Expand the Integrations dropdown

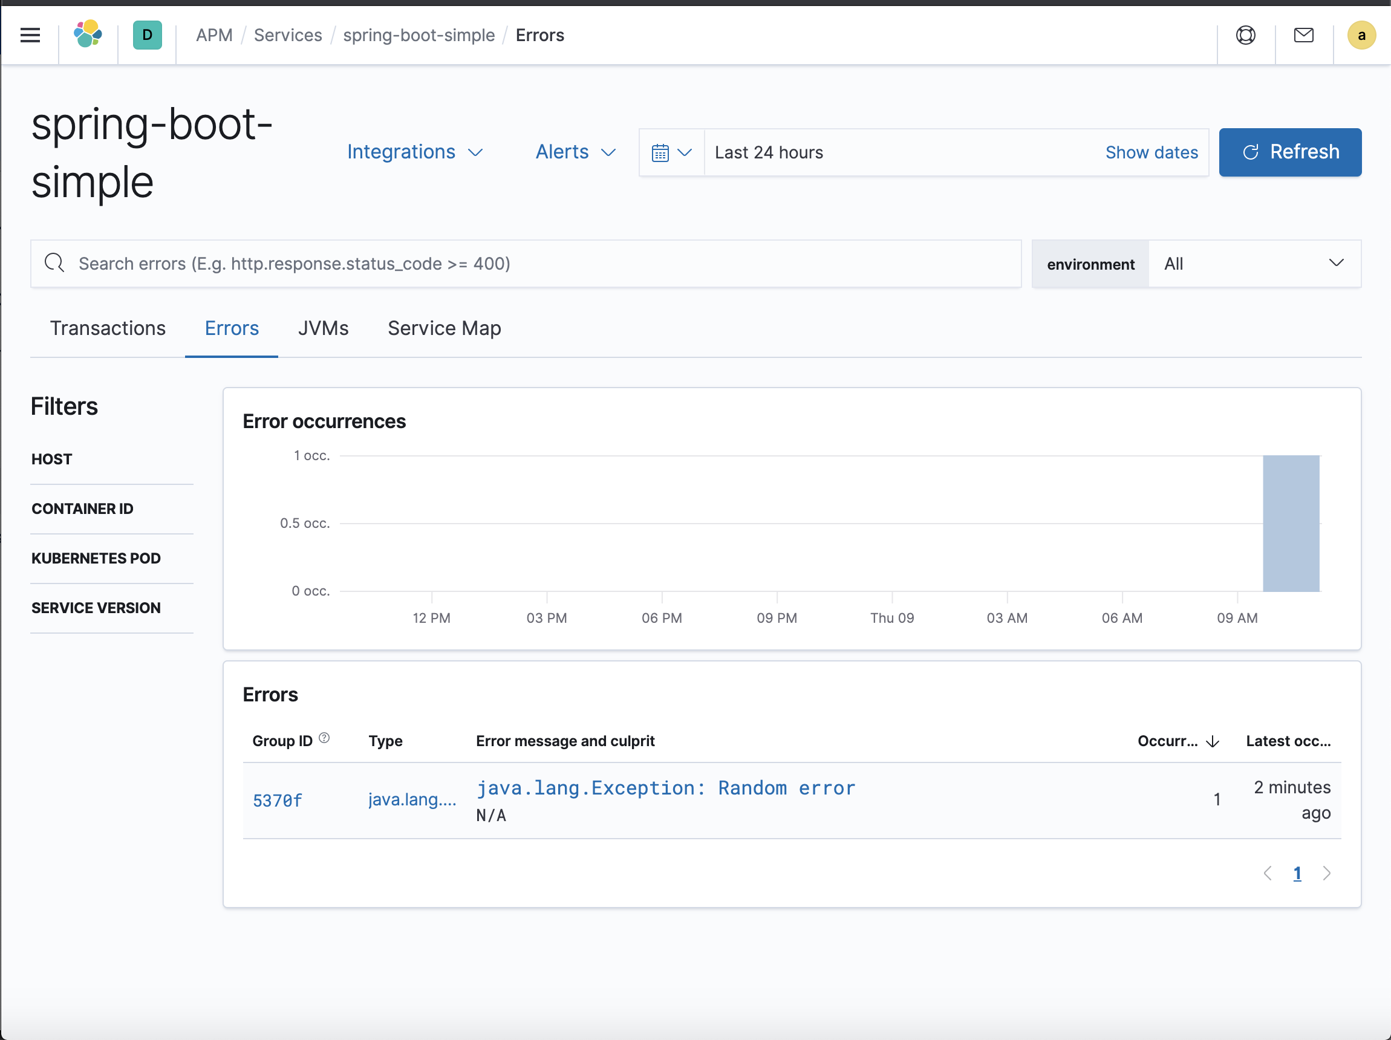click(x=414, y=152)
